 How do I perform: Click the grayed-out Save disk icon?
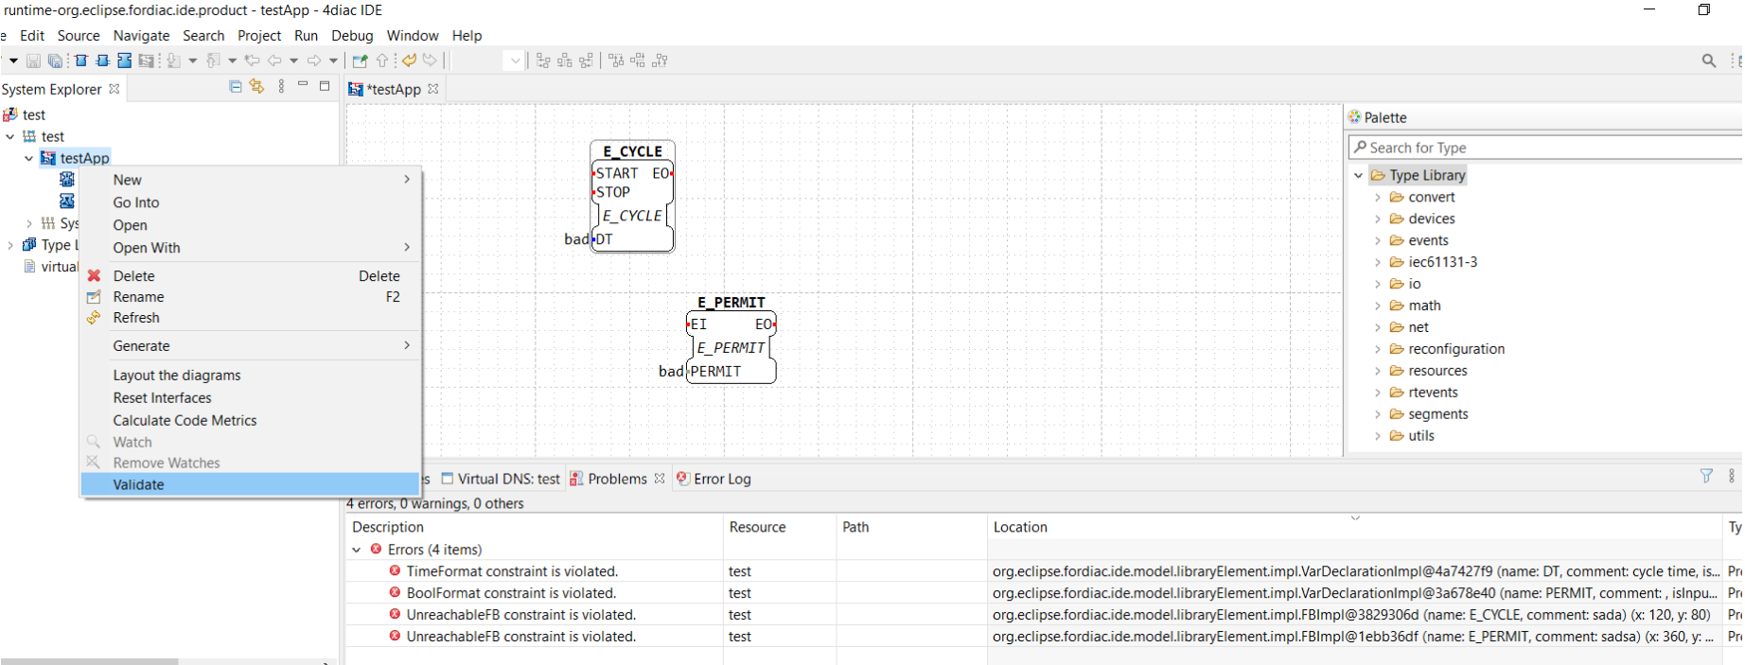click(33, 61)
